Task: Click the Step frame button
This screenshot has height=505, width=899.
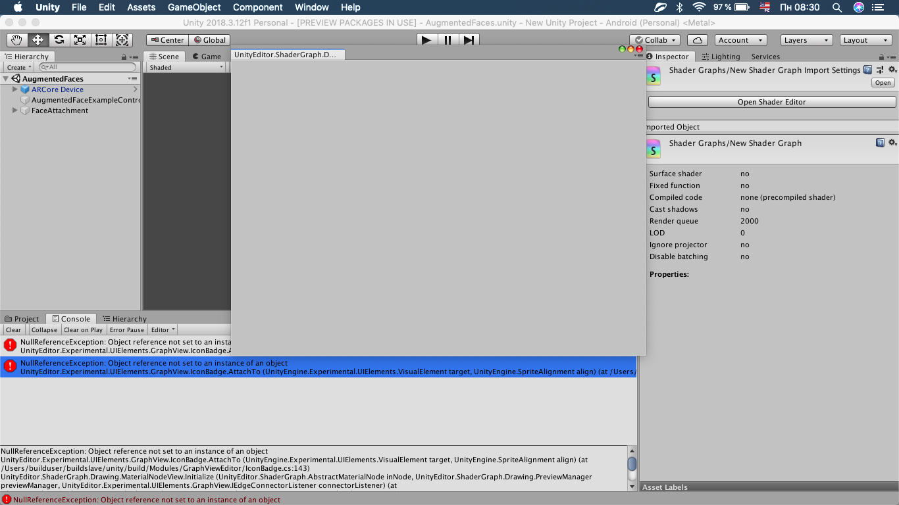Action: tap(469, 40)
